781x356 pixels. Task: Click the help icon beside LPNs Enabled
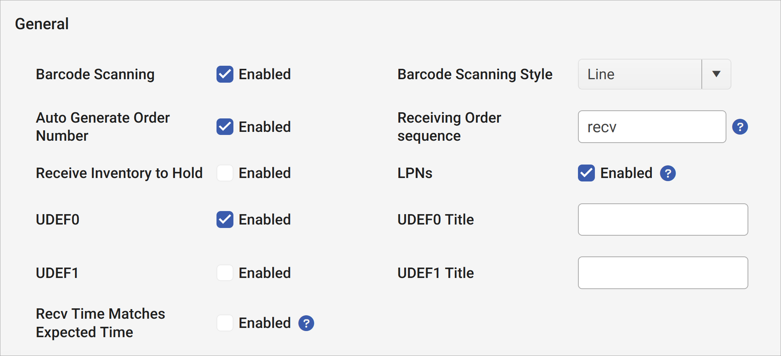668,173
